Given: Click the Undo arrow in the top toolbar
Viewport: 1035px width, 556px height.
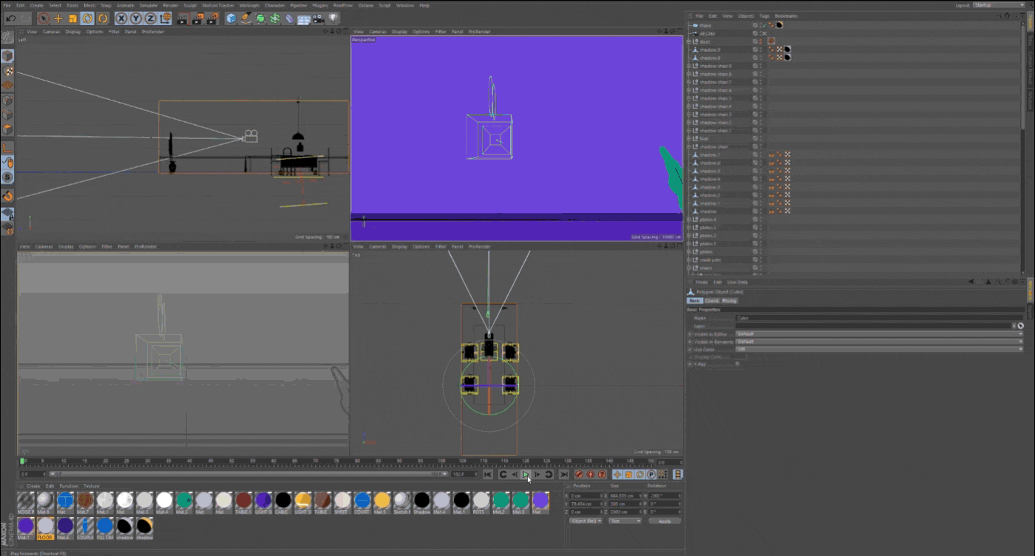Looking at the screenshot, I should [10, 18].
